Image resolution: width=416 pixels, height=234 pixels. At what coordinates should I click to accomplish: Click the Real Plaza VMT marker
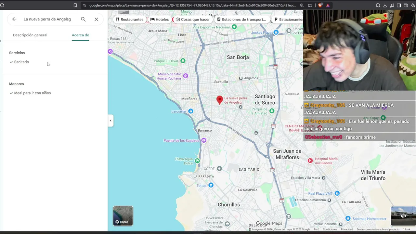point(337,193)
